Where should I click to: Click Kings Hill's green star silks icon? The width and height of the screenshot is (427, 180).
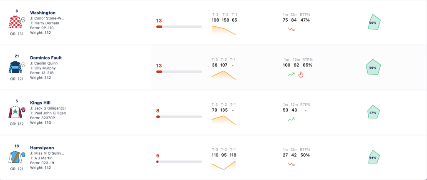[15, 112]
